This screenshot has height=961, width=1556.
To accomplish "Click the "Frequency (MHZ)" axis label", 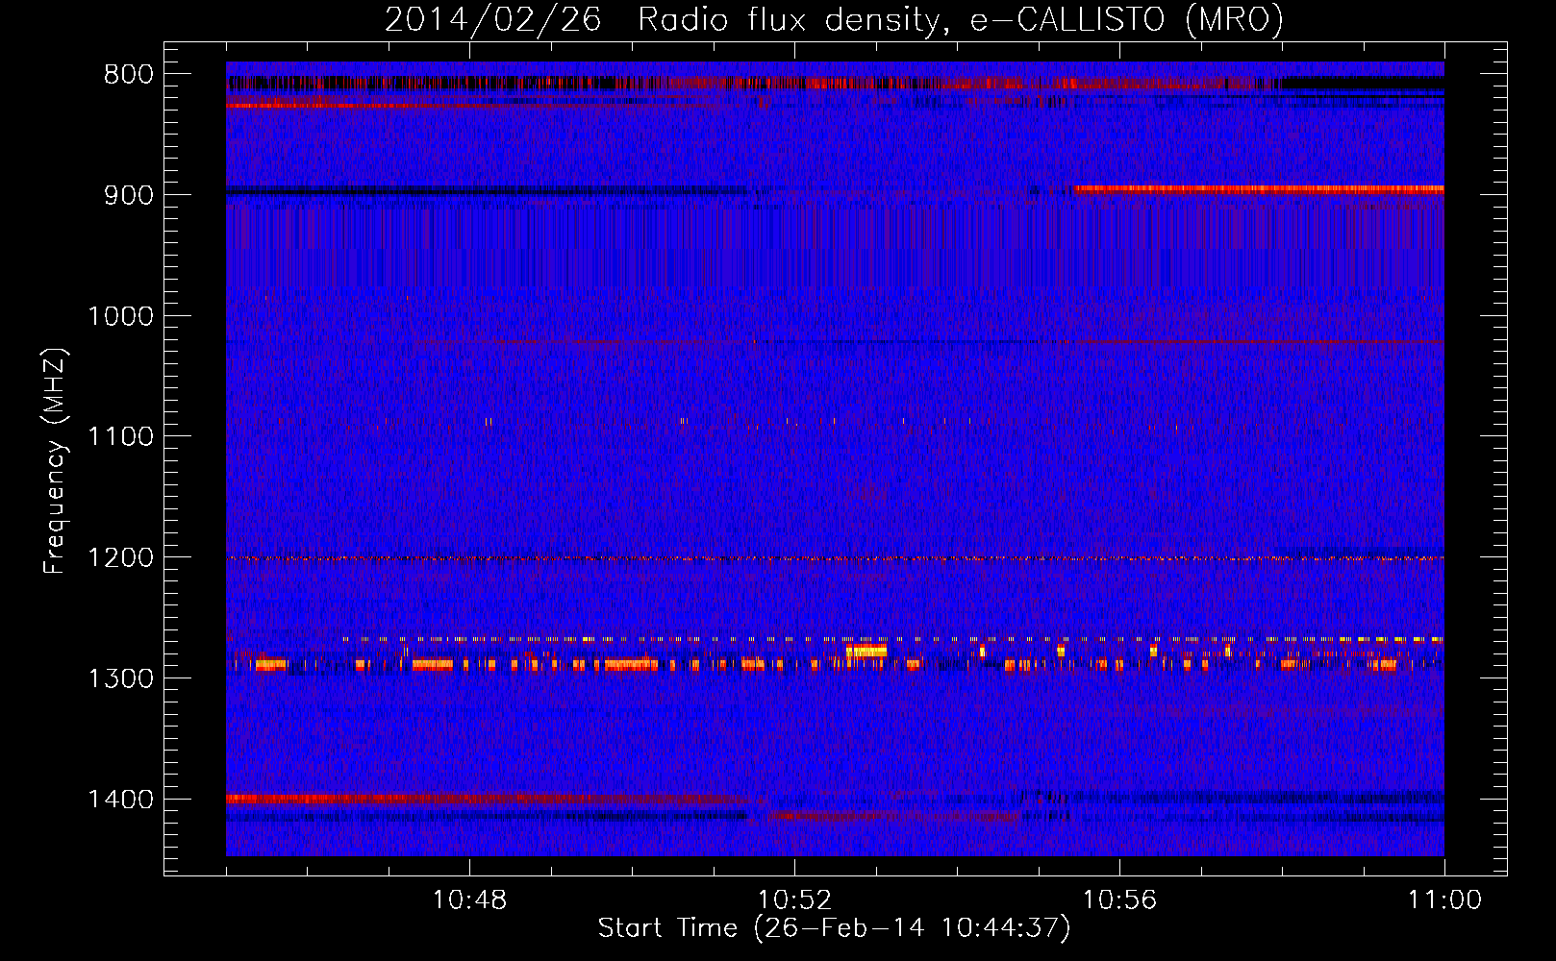I will (56, 461).
